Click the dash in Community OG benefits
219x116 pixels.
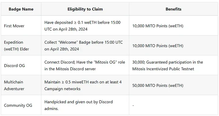point(133,105)
